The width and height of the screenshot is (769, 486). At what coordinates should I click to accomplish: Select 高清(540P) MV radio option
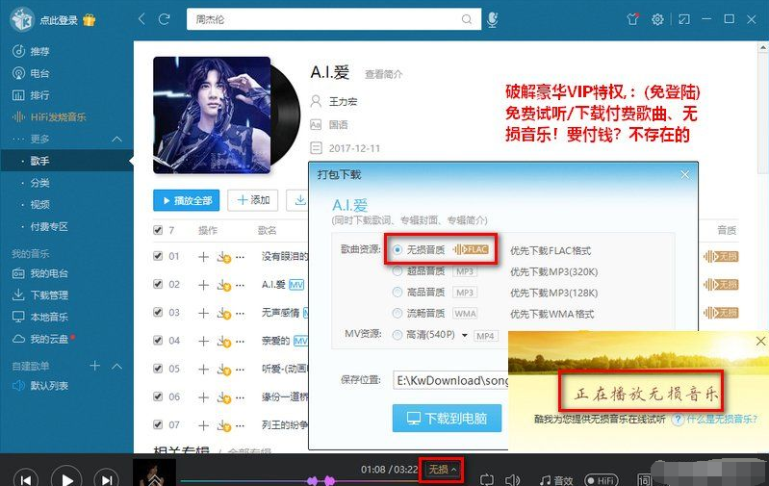click(x=397, y=335)
